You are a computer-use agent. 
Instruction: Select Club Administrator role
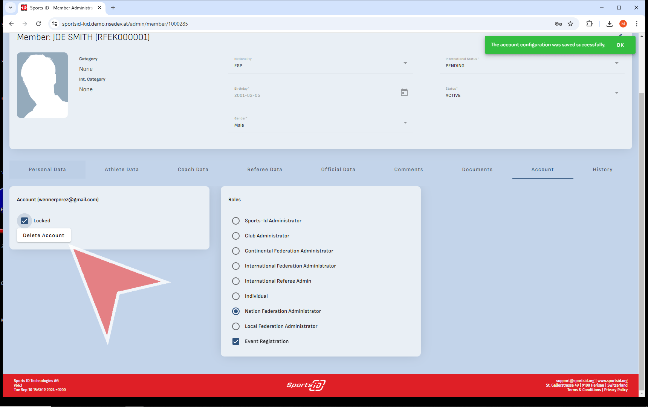(236, 236)
